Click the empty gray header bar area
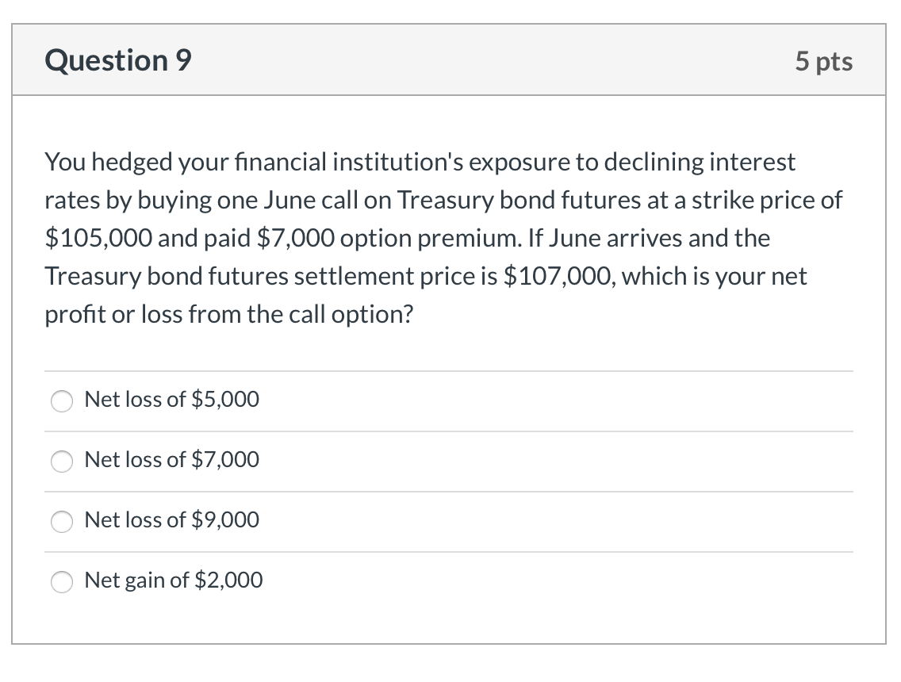Image resolution: width=901 pixels, height=682 pixels. [476, 60]
